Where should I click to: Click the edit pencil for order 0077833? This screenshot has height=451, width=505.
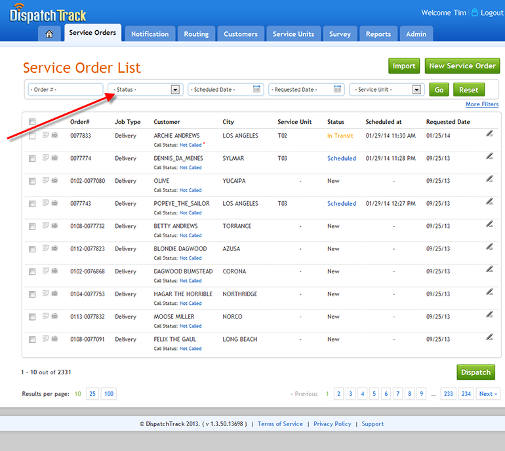click(x=489, y=134)
